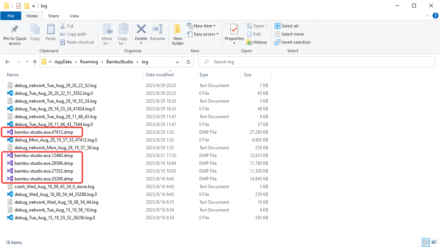Navigate to AppData in breadcrumb
Viewport: 440px width, 247px height.
(63, 62)
